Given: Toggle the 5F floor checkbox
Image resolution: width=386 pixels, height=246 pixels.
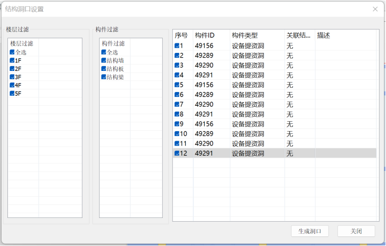Looking at the screenshot, I should pyautogui.click(x=12, y=93).
